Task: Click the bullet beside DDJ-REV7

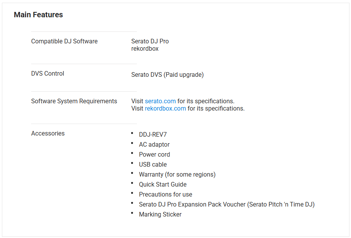Action: 132,133
